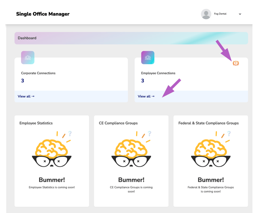This screenshot has height=213, width=257.
Task: Click the orange alert warning icon
Action: [236, 63]
